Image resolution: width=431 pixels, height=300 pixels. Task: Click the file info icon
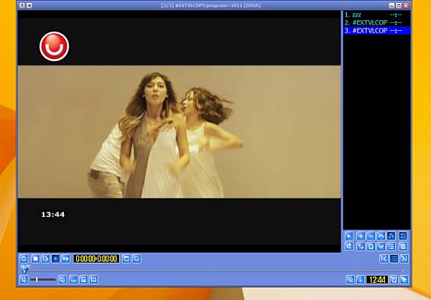[360, 279]
